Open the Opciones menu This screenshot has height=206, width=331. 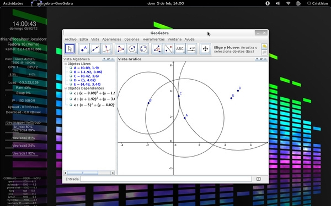pyautogui.click(x=132, y=40)
